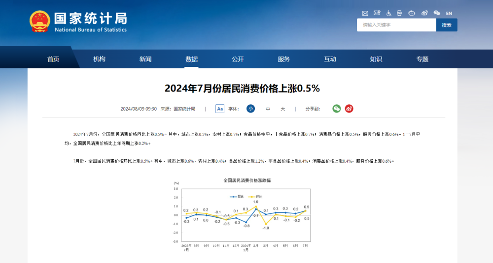493x263 pixels.
Task: Share article to Weibo red icon
Action: (349, 109)
